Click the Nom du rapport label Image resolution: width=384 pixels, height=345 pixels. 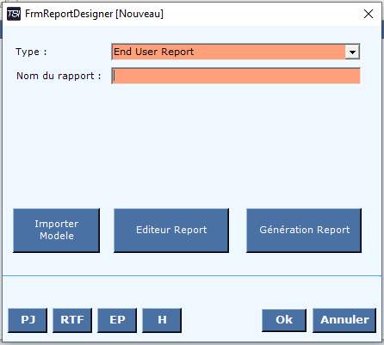tap(59, 76)
